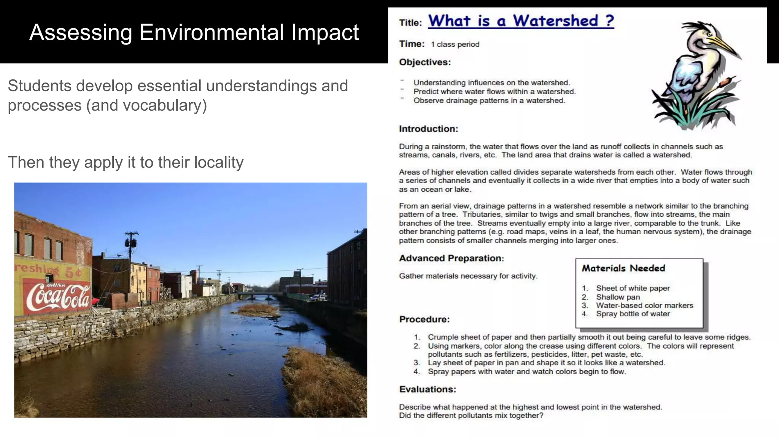Select the 'Introduction:' heading
The height and width of the screenshot is (438, 779).
(429, 129)
